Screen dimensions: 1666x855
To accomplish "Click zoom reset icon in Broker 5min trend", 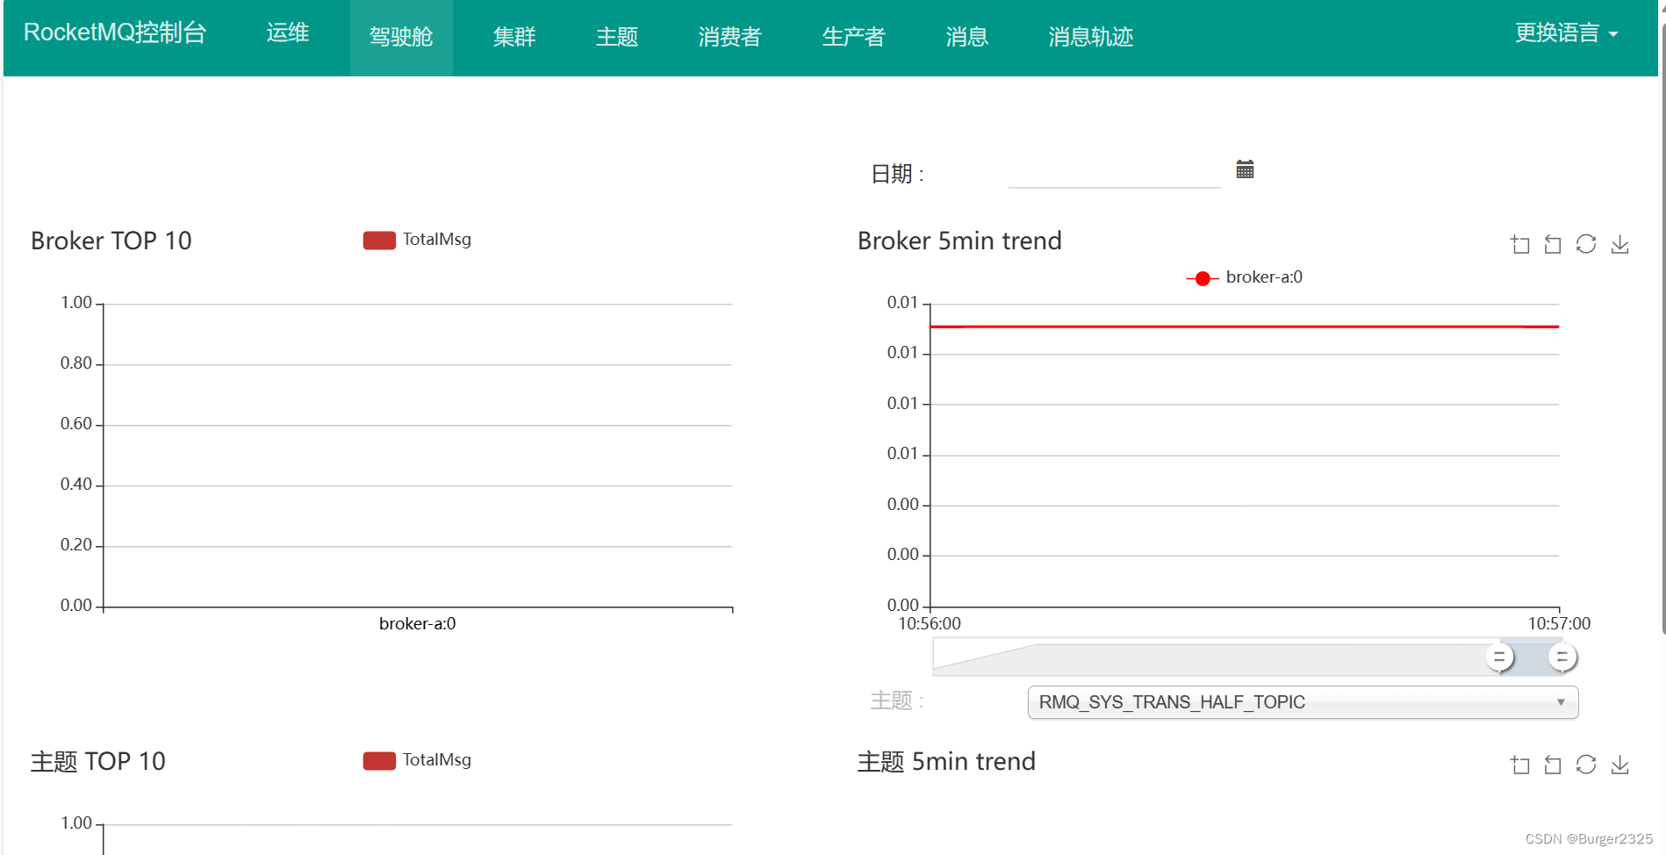I will [x=1553, y=245].
